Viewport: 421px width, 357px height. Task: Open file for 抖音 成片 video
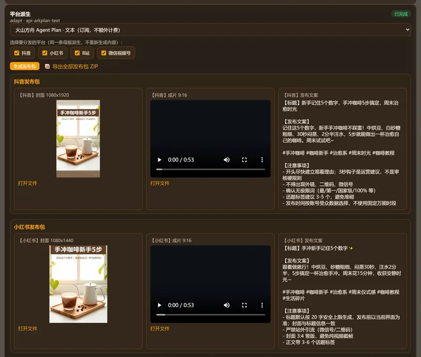pyautogui.click(x=160, y=183)
